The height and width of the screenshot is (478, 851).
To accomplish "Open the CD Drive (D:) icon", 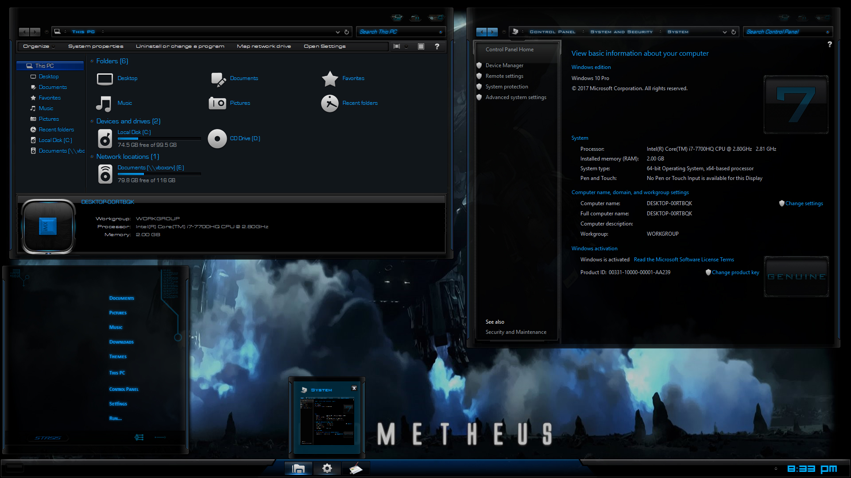I will 217,138.
